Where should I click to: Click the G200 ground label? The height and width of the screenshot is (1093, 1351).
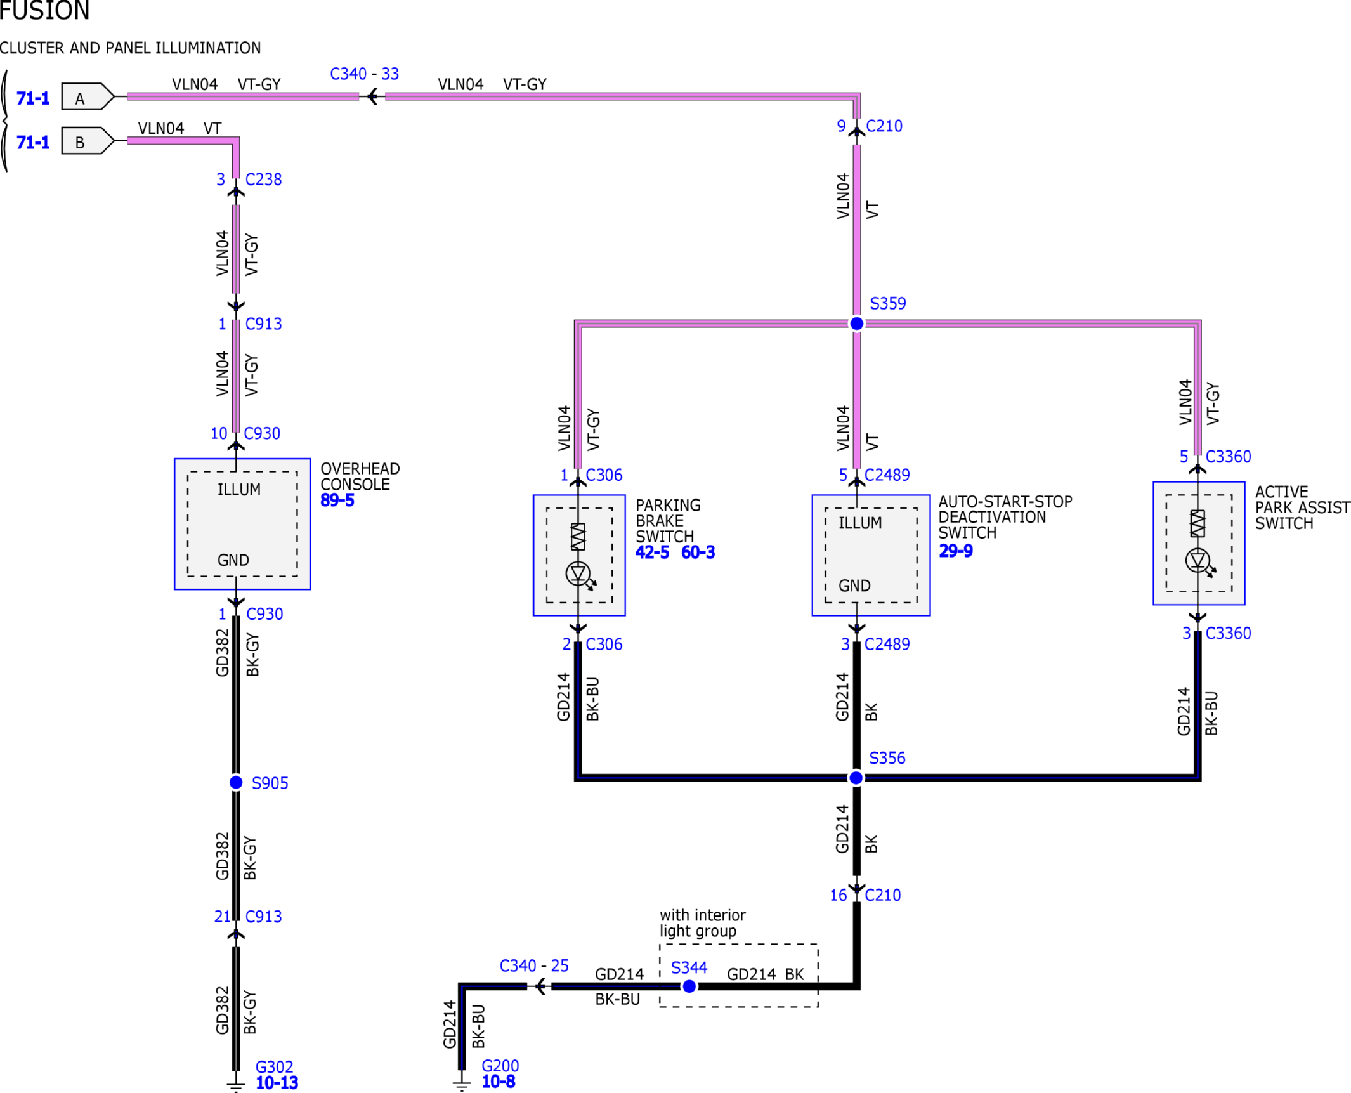(x=500, y=1066)
